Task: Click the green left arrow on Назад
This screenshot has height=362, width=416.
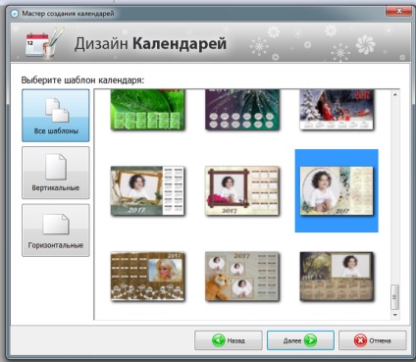Action: tap(218, 340)
